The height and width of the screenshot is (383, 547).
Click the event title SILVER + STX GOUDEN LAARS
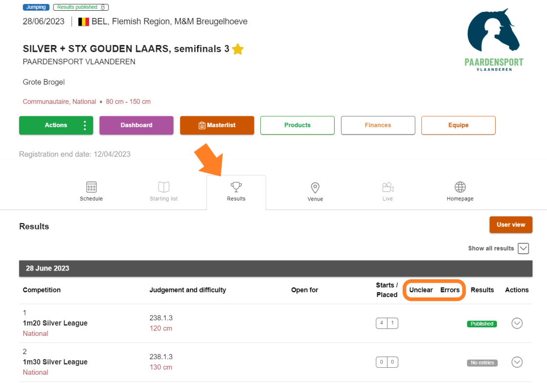[x=126, y=49]
